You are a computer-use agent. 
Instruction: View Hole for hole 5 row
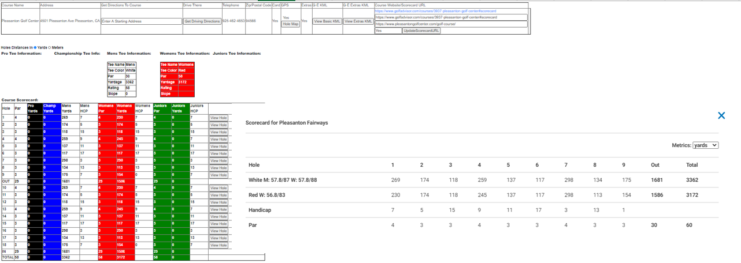pyautogui.click(x=218, y=146)
